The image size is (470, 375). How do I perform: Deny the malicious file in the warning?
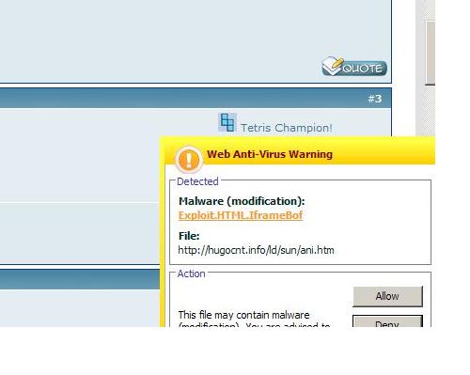click(x=387, y=321)
